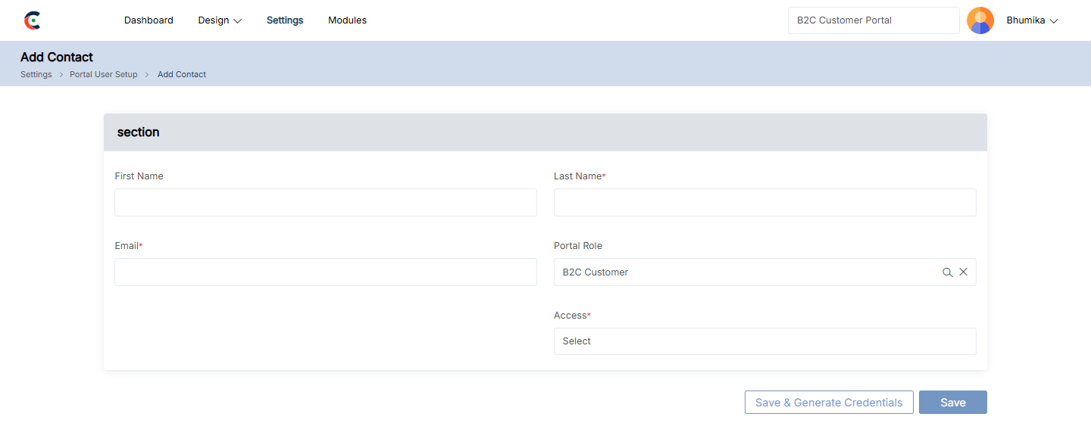
Task: Clear the Portal Role B2C Customer value
Action: click(964, 272)
